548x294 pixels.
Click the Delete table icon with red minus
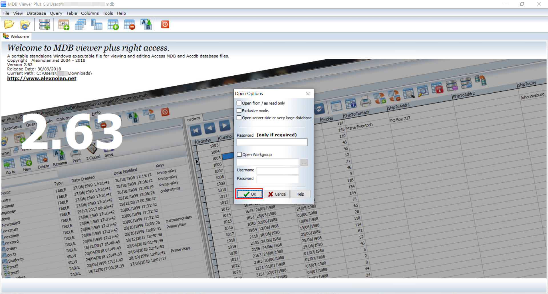point(130,25)
